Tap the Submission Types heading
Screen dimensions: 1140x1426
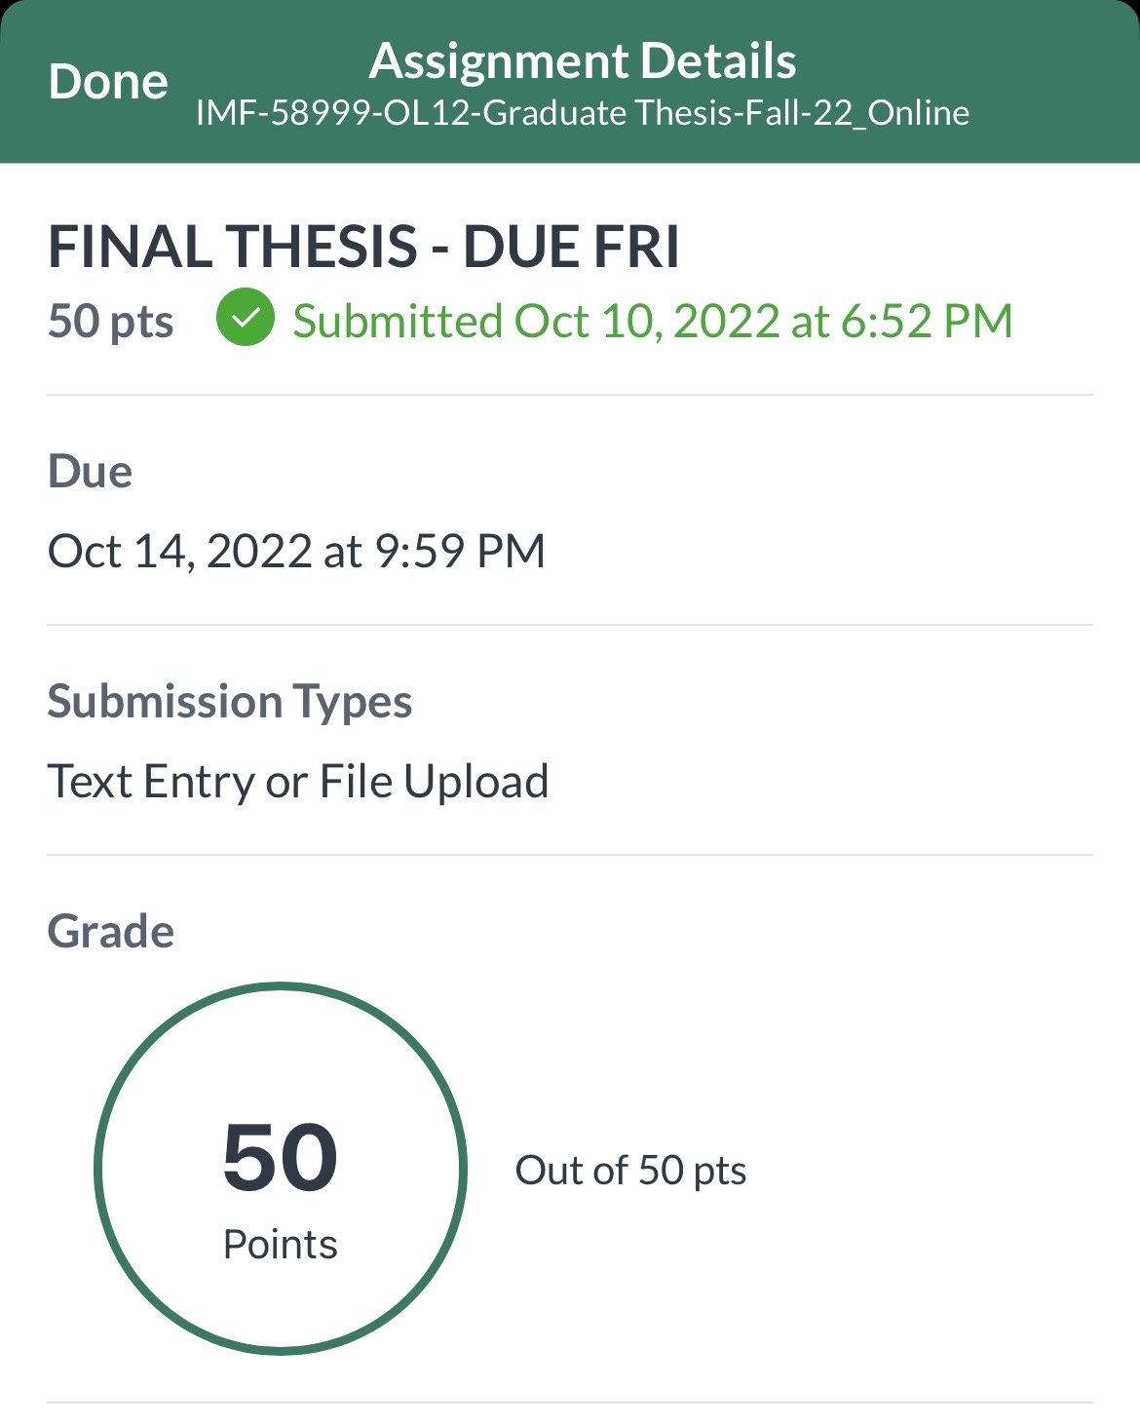coord(230,702)
